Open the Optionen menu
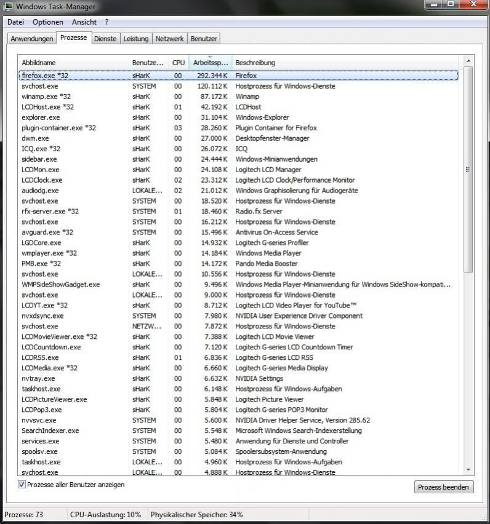The height and width of the screenshot is (524, 490). coord(48,22)
